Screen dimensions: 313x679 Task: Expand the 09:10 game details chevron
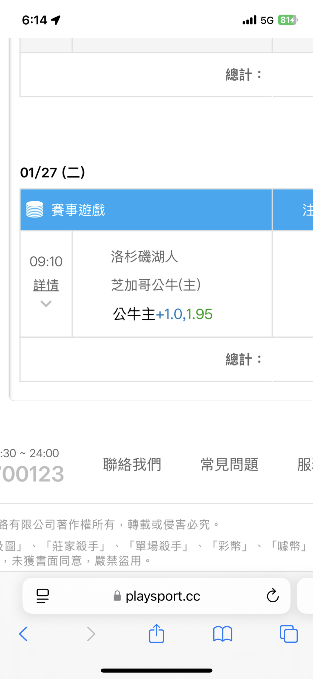46,304
